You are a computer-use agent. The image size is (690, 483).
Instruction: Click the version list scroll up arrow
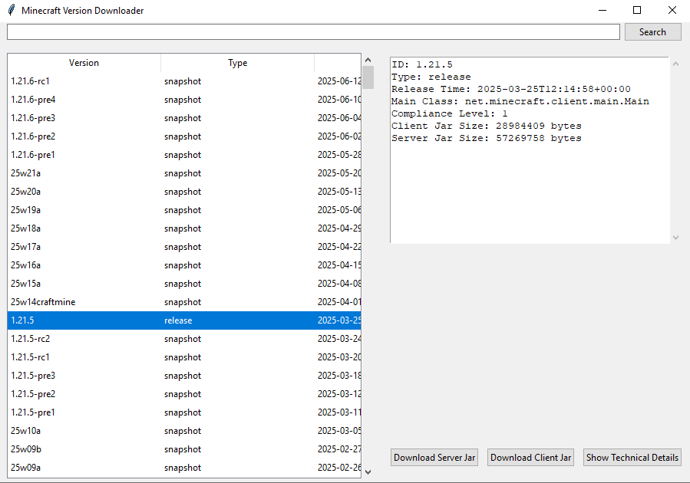pyautogui.click(x=368, y=60)
